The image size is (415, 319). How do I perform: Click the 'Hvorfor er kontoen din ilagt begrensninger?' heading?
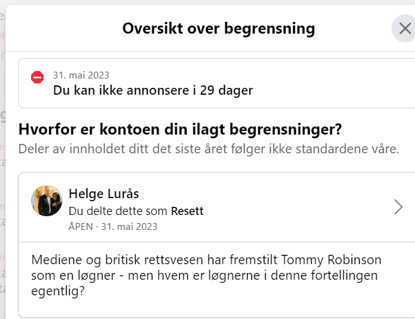[180, 130]
